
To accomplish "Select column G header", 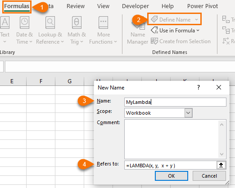I will pos(69,81).
